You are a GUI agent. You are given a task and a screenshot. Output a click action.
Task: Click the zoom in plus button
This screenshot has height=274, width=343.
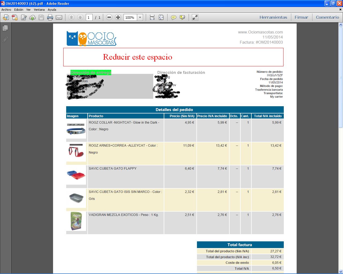point(118,17)
